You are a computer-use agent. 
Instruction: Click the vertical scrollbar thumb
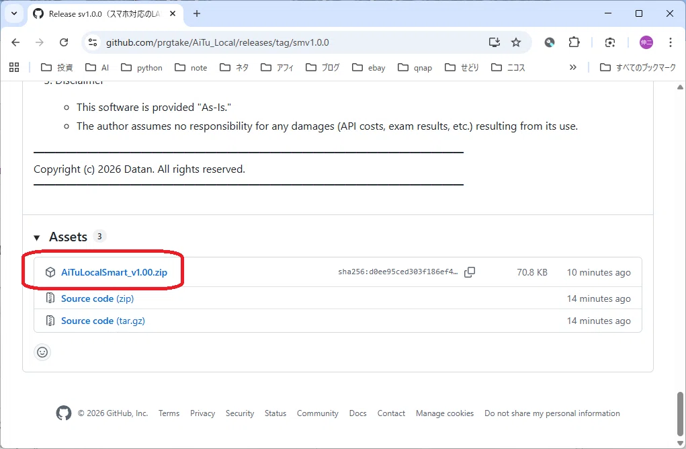[x=680, y=413]
